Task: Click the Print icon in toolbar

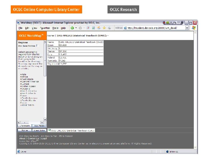Action: 109,28
